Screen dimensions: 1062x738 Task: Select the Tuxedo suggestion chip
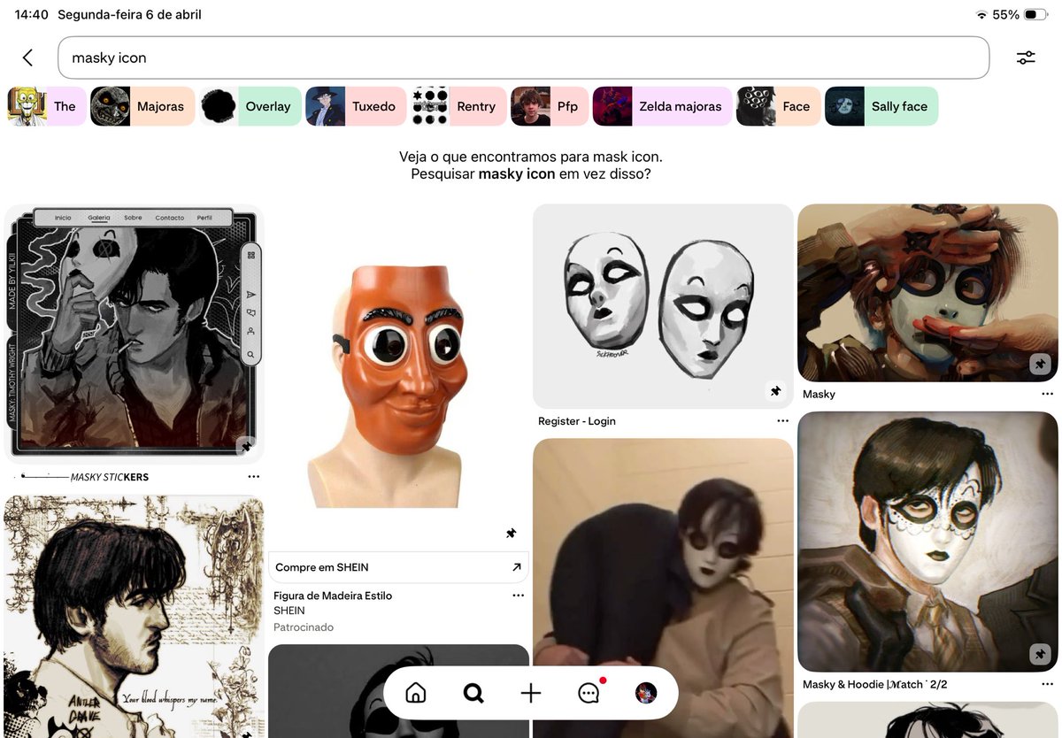point(356,106)
